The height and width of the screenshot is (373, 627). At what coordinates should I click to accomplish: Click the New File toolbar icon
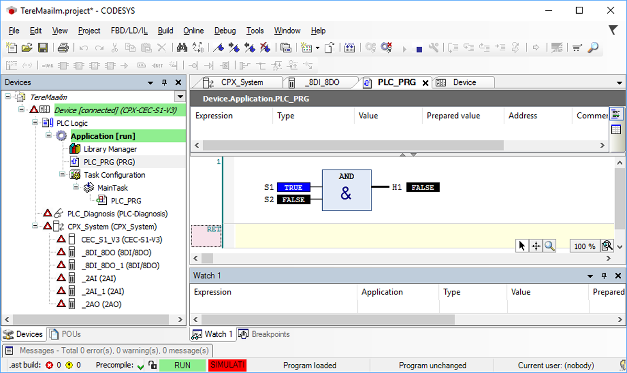coord(12,48)
